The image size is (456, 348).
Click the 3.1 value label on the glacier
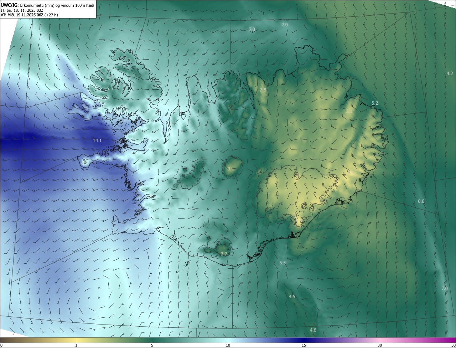230,169
